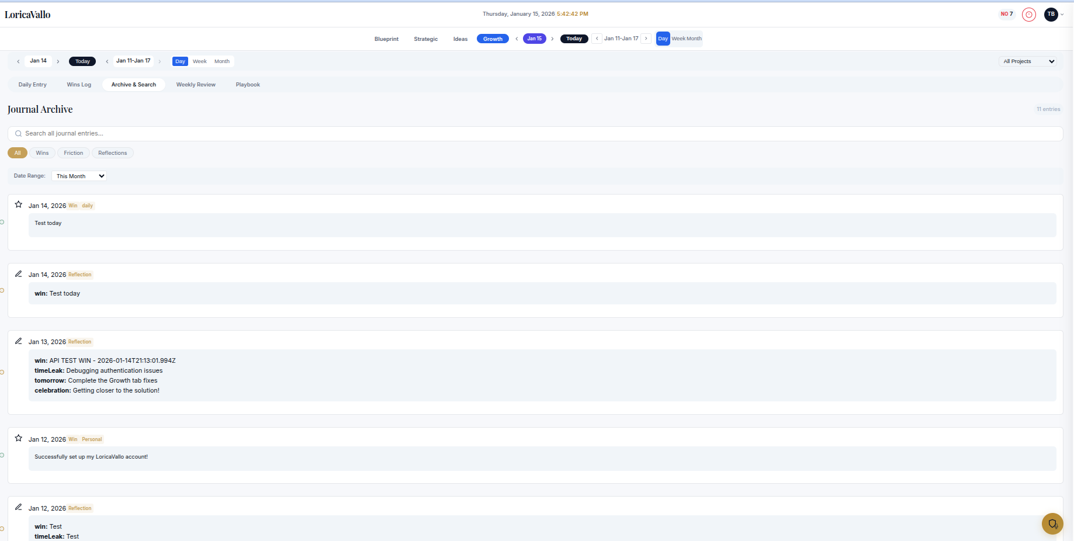Open the Playbook tab

click(x=248, y=84)
